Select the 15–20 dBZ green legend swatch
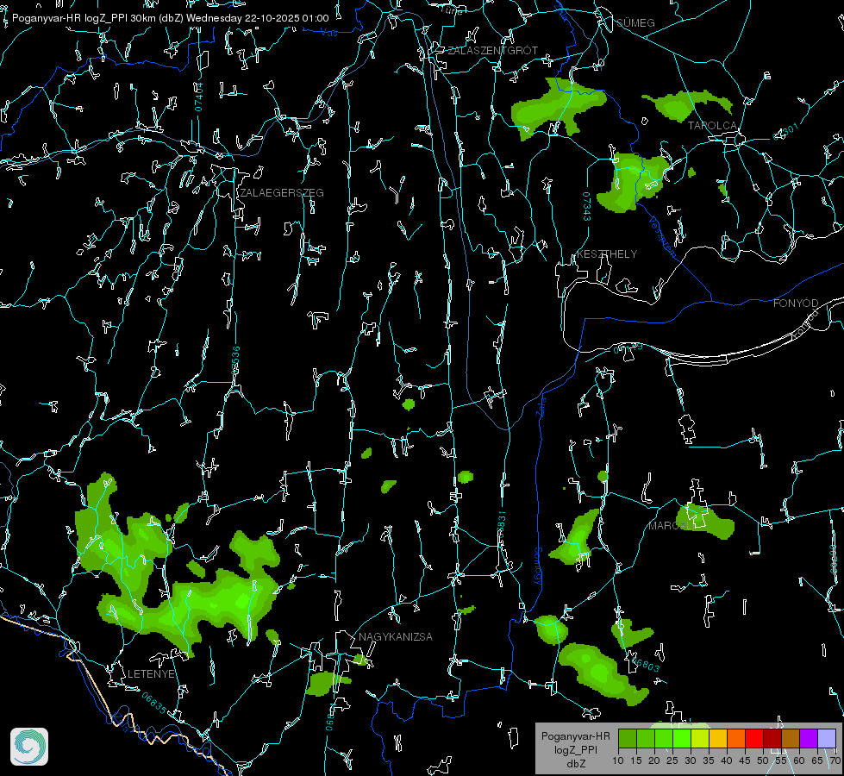 646,738
